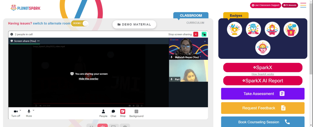Screen dimensions: 313x127
Task: Click the microphone icon on Pari's tile
Action: [172, 79]
